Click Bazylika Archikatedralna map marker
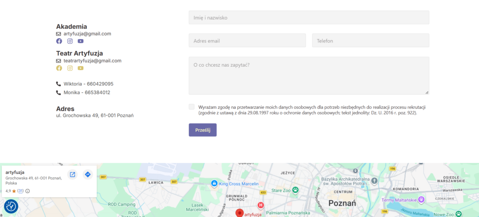This screenshot has height=217, width=479. coord(374,181)
